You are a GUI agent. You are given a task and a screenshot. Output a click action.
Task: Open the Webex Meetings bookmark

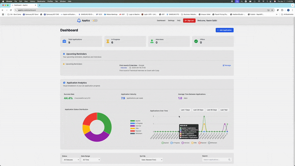click(x=111, y=14)
